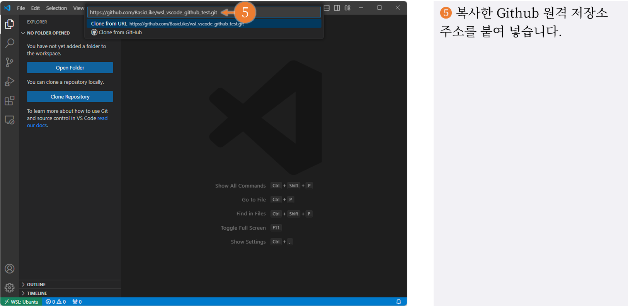This screenshot has height=306, width=628.
Task: Close the VS Code window
Action: pyautogui.click(x=398, y=8)
